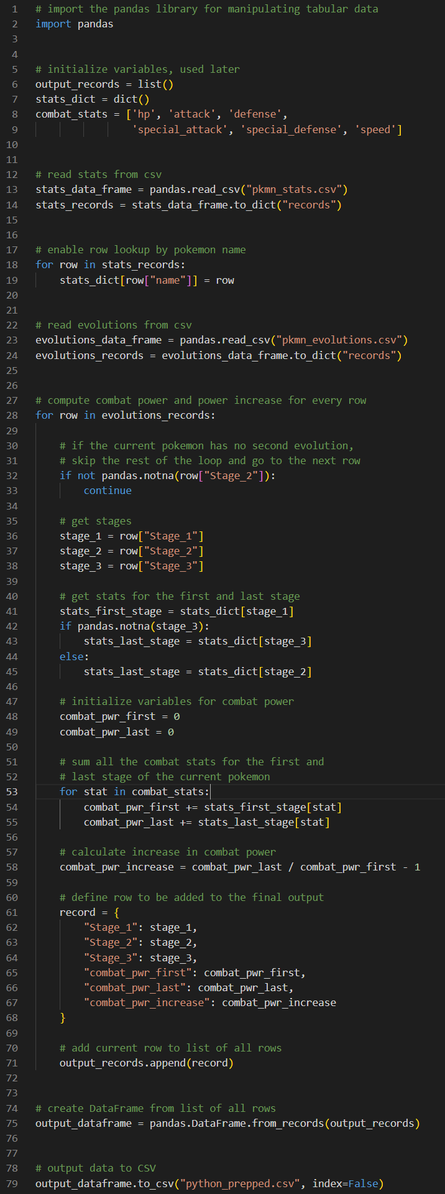
Task: Click the 'for stat in combat_stats:' line
Action: pos(135,791)
